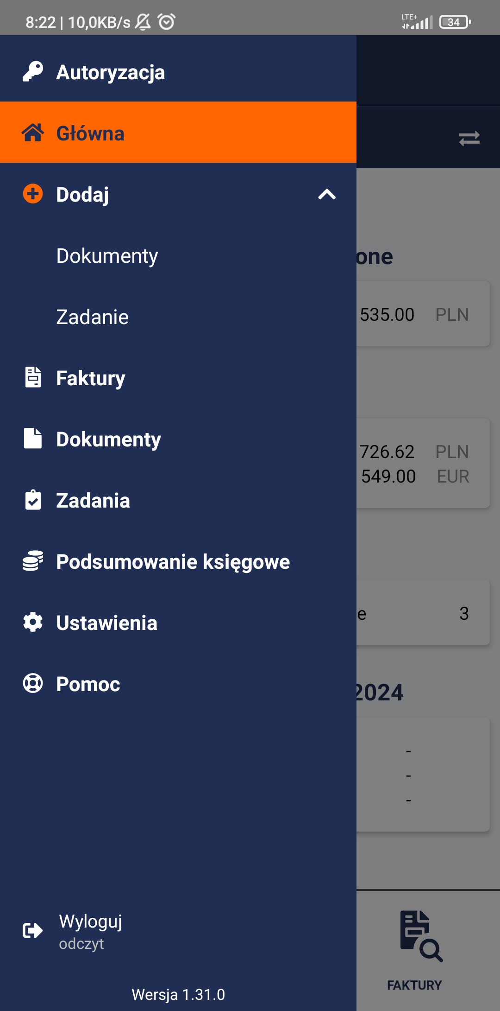Tap the coins icon for Podsumowanie księgowe
Viewport: 500px width, 1011px height.
point(33,561)
